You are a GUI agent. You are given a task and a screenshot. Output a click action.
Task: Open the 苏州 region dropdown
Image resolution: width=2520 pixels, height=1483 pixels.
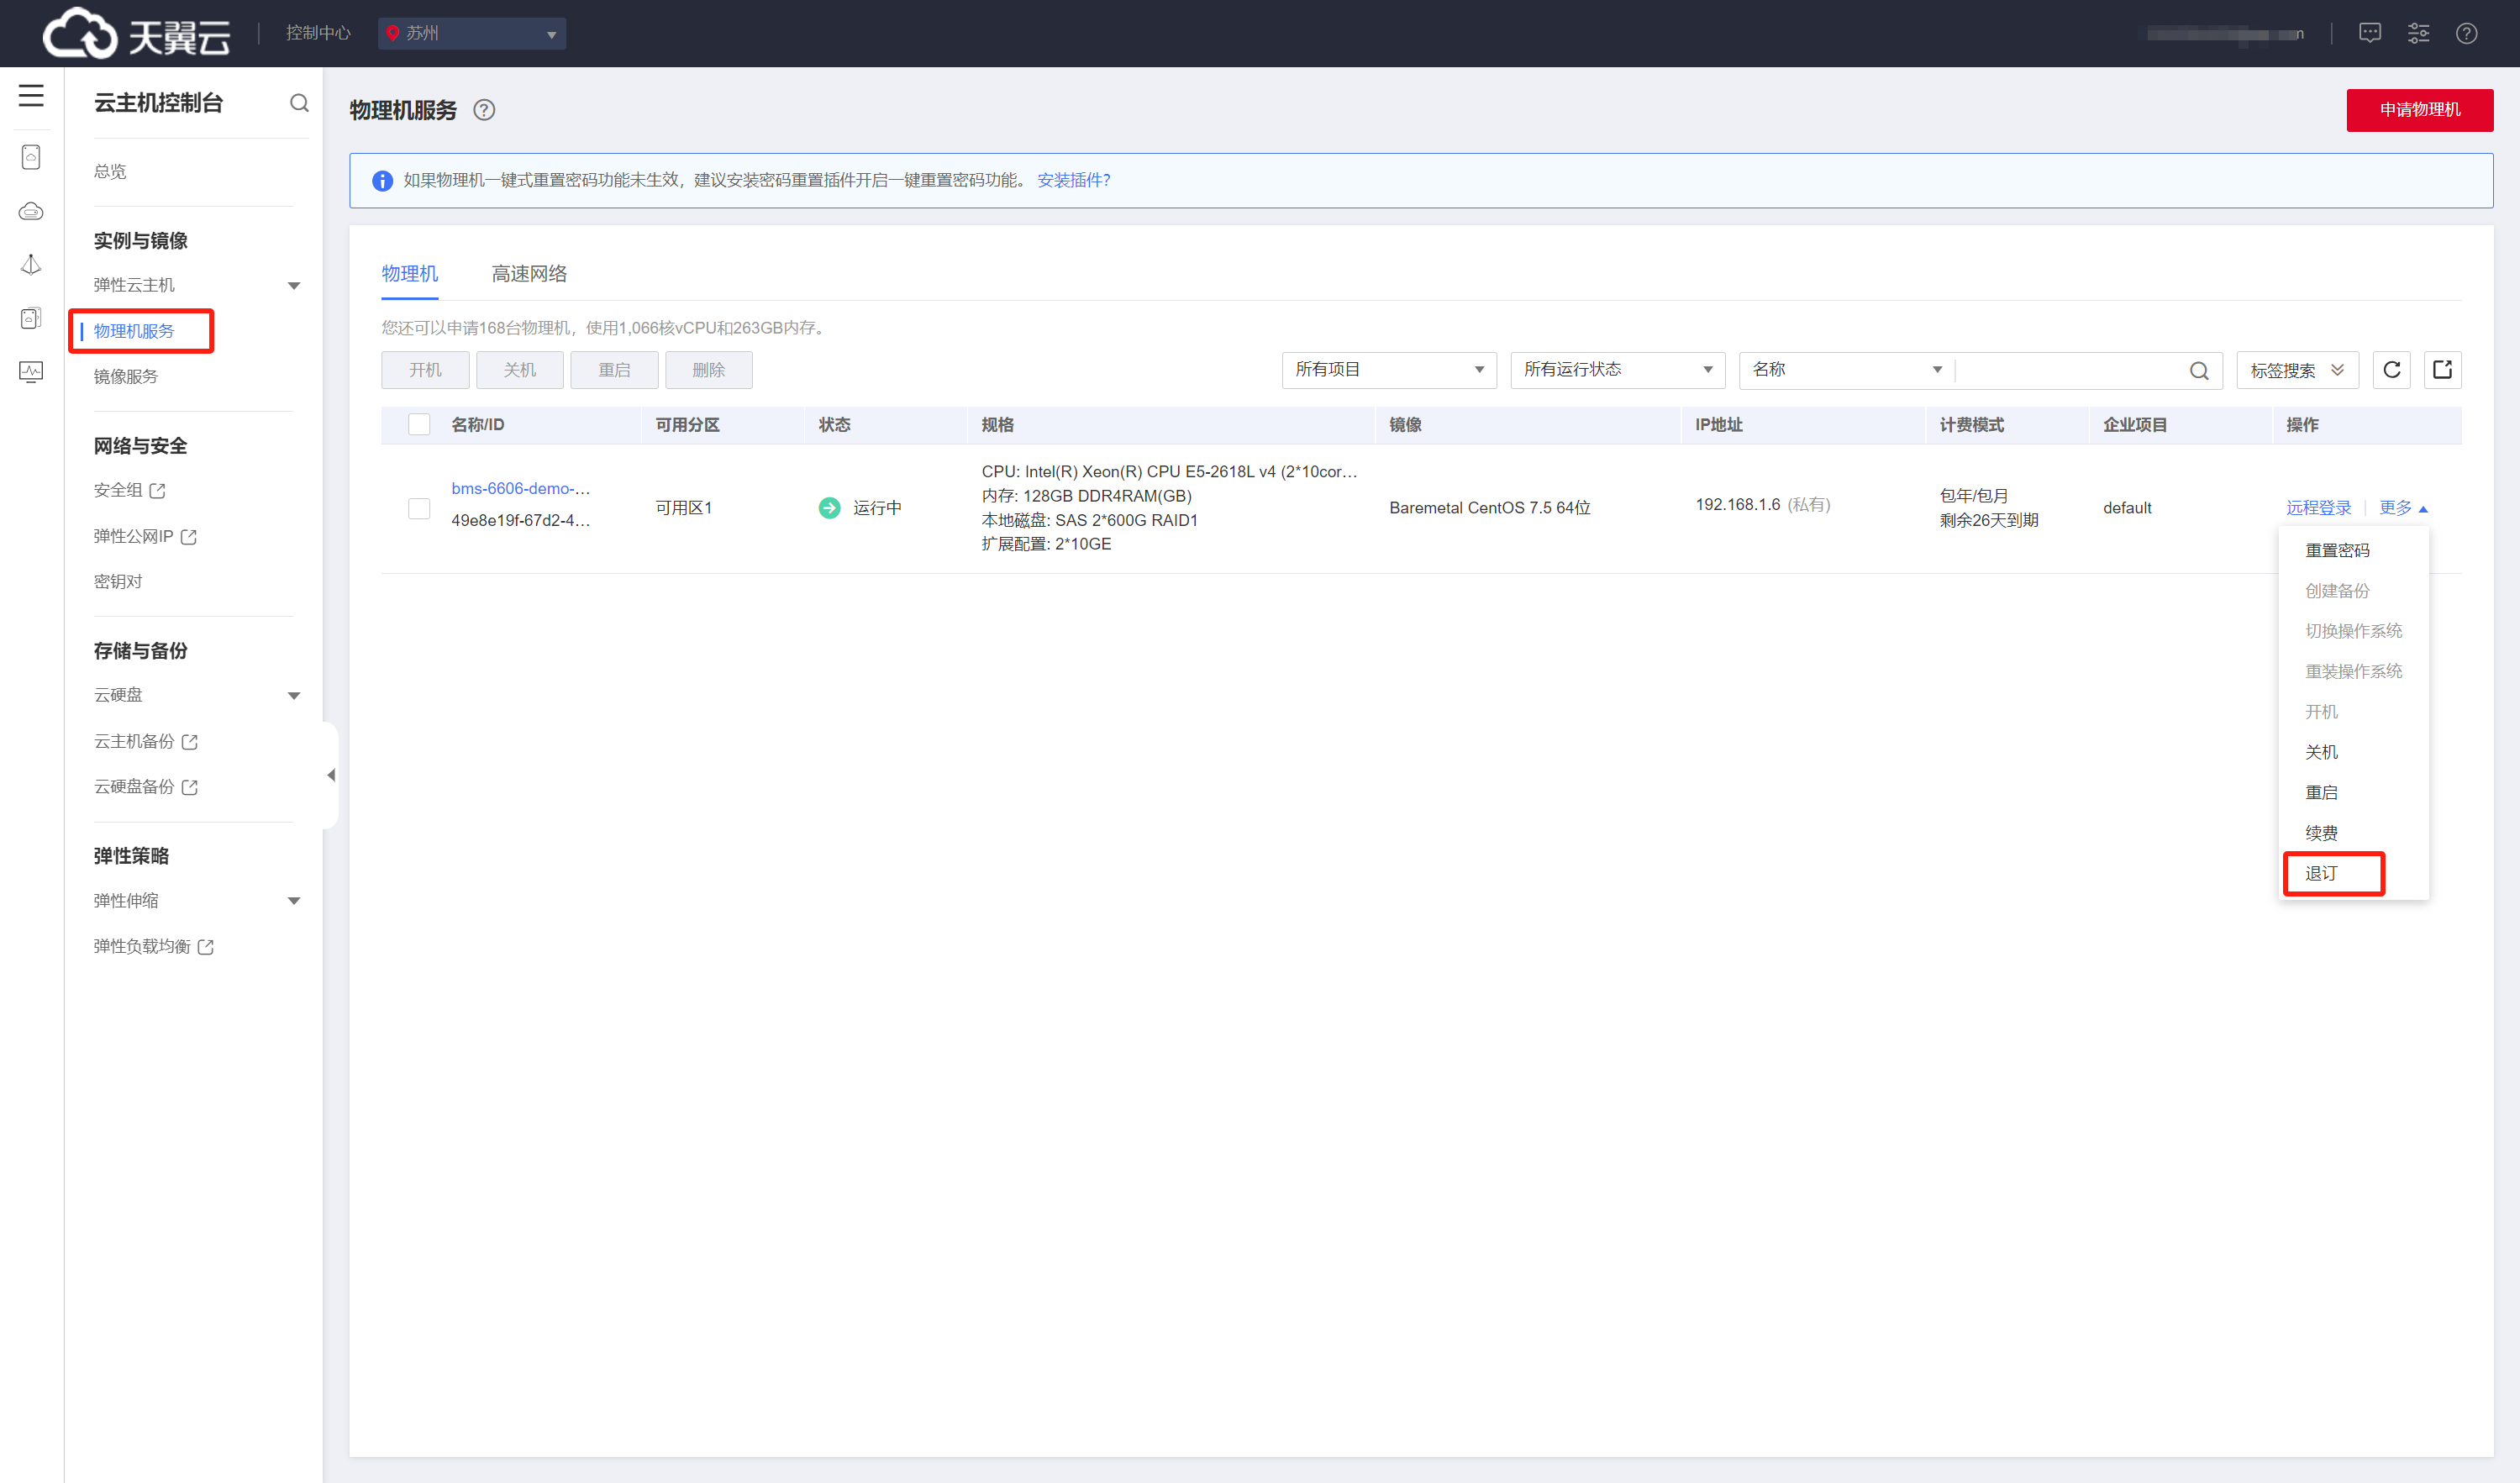click(472, 33)
